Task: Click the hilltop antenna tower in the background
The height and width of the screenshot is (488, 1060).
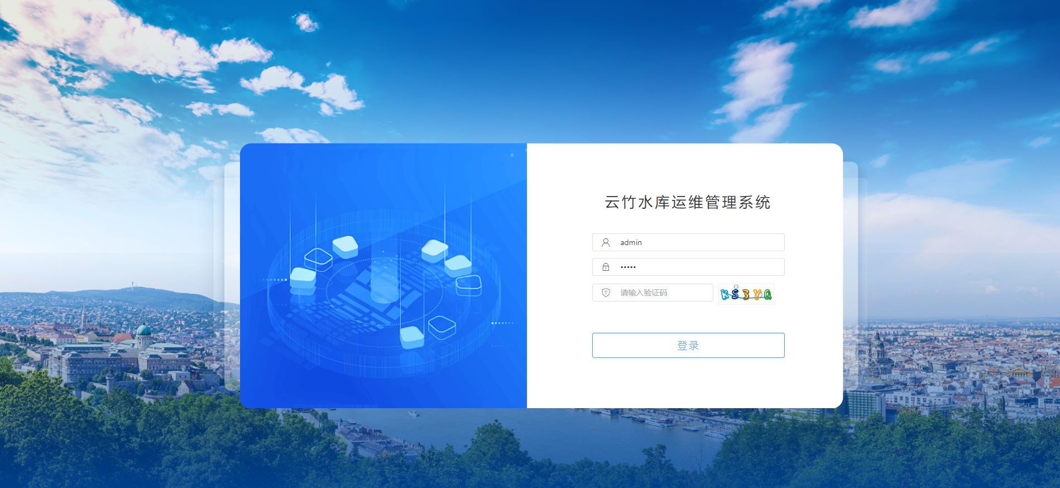Action: point(132,285)
